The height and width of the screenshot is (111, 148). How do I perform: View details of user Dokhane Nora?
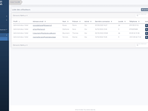pos(146,29)
